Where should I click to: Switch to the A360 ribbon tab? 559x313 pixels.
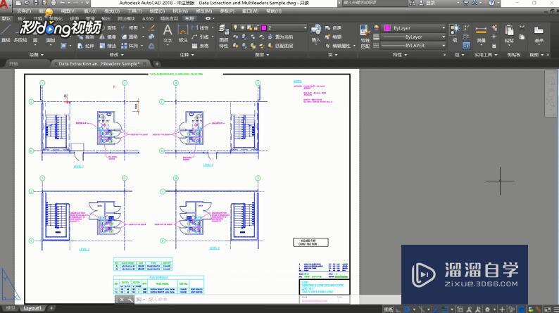(x=148, y=18)
